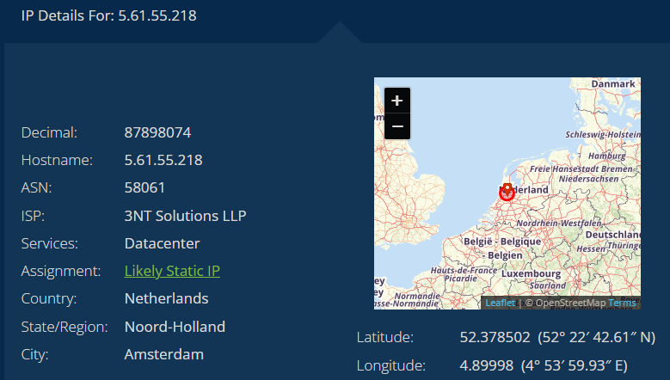Click the Datacenter services value
The image size is (670, 380).
162,243
